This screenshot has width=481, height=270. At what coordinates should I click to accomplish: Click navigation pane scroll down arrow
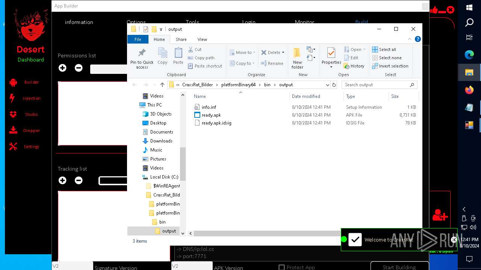tap(183, 233)
